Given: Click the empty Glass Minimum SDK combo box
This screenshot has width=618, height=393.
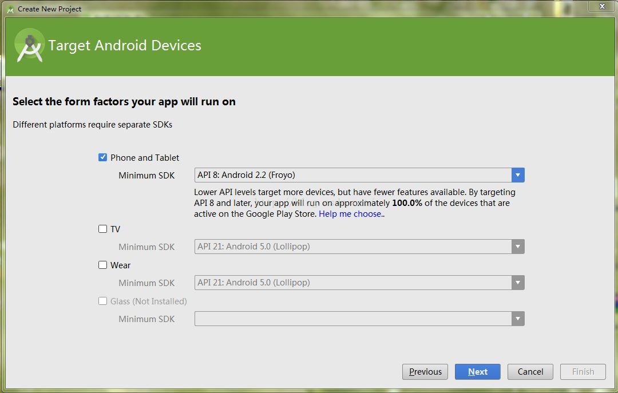Looking at the screenshot, I should coord(359,319).
